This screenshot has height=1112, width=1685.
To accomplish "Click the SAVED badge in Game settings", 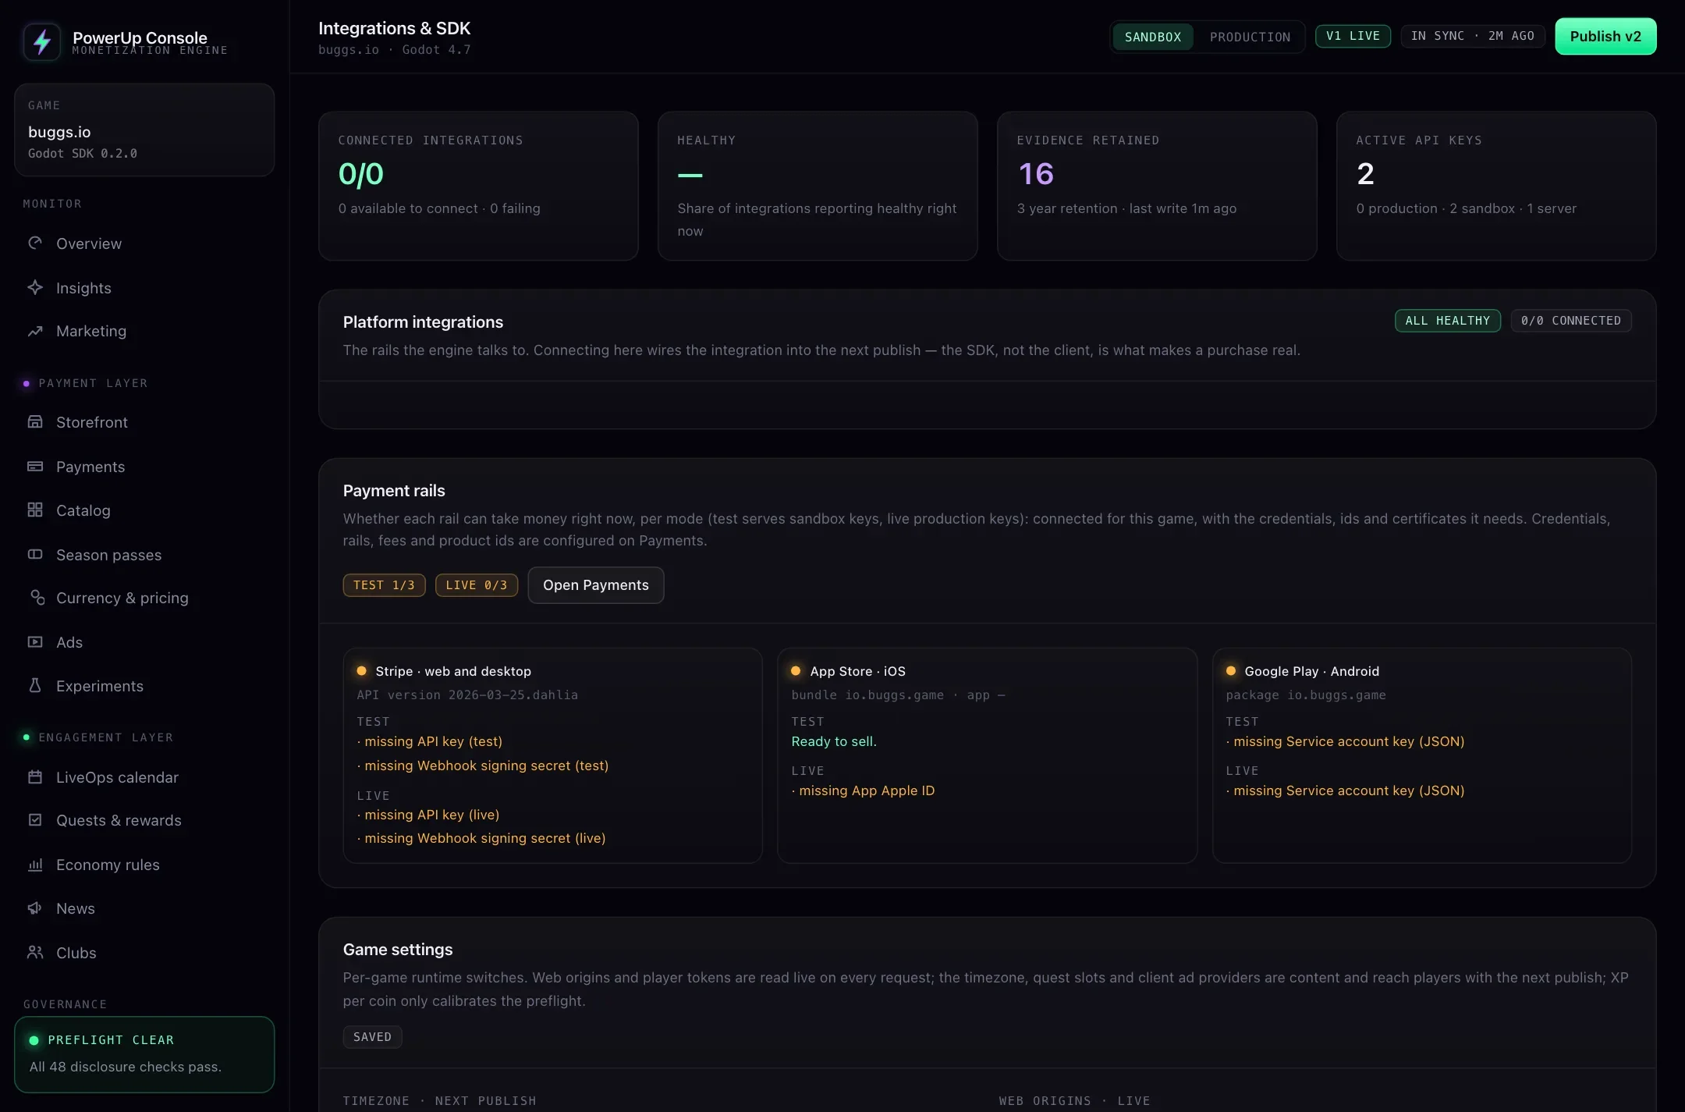I will point(372,1036).
